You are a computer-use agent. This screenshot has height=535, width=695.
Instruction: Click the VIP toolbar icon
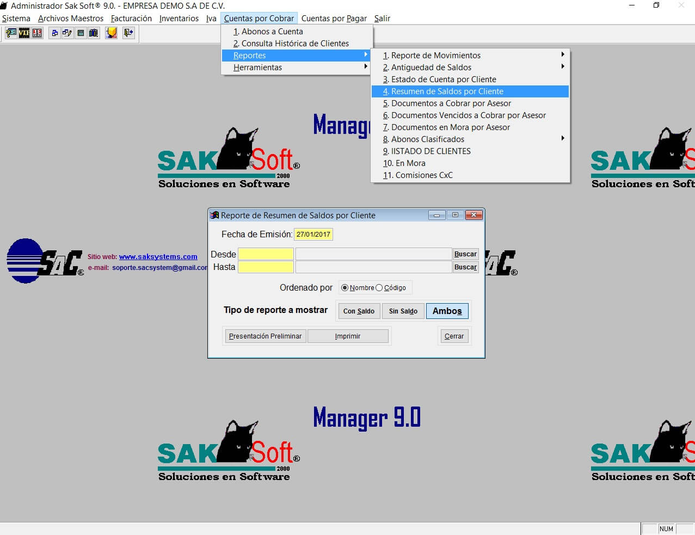pos(24,33)
